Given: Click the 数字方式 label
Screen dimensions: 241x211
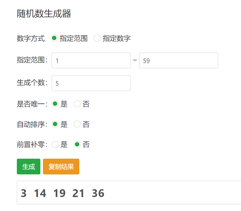Looking at the screenshot, I should click(x=31, y=38).
